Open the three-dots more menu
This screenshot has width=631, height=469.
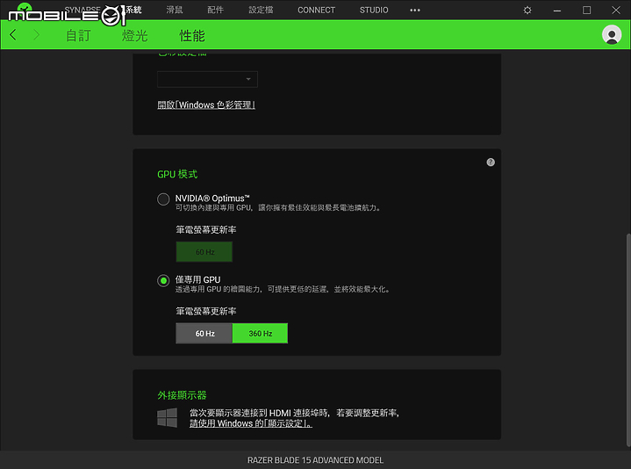point(415,10)
